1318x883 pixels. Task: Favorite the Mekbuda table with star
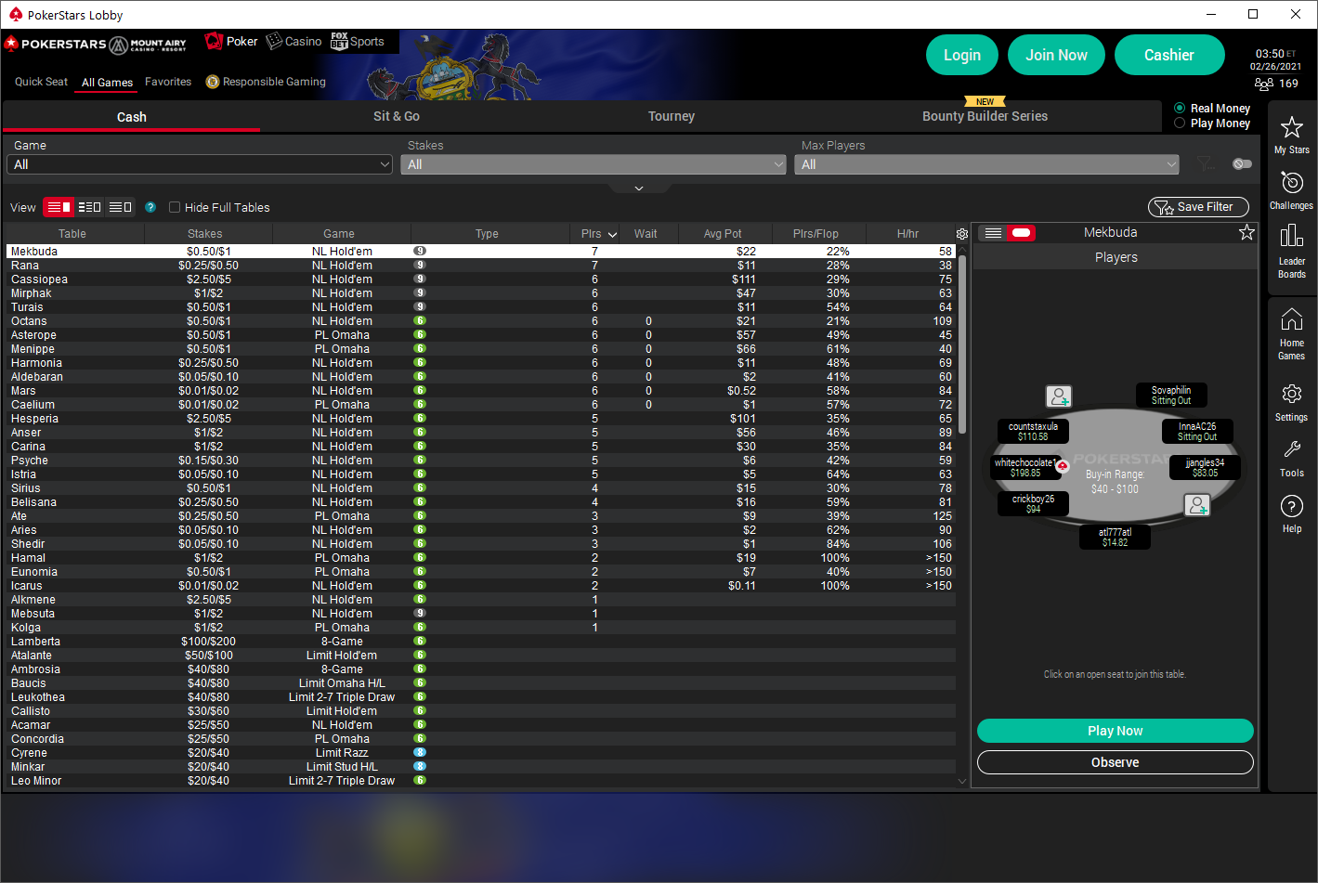pos(1246,232)
